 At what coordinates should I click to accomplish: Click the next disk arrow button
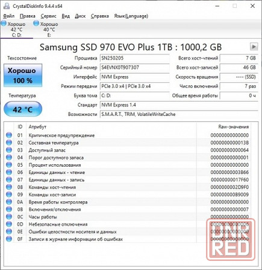point(254,47)
